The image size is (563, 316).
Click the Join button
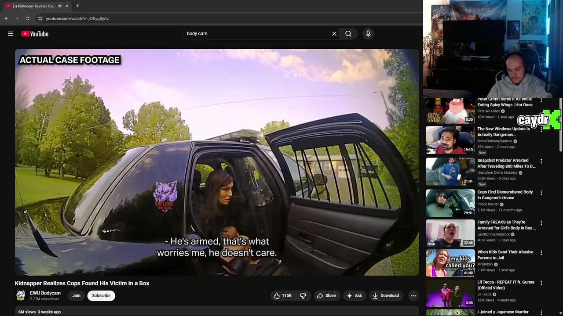pos(77,296)
